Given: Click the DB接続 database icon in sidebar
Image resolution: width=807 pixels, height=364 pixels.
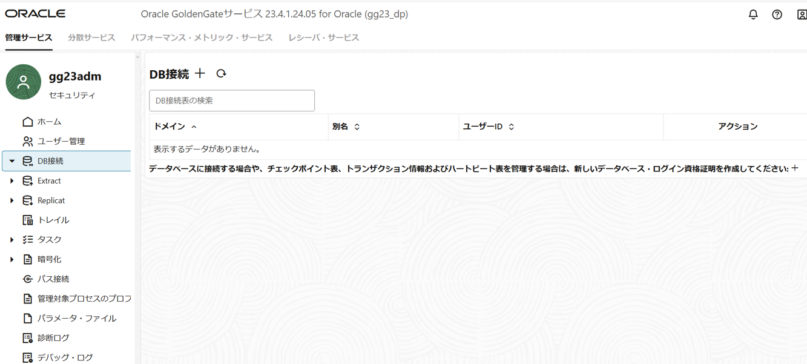Looking at the screenshot, I should (x=27, y=161).
